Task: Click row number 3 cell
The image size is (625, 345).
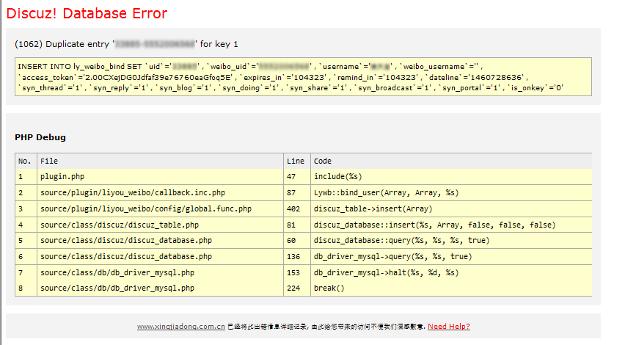Action: coord(26,208)
